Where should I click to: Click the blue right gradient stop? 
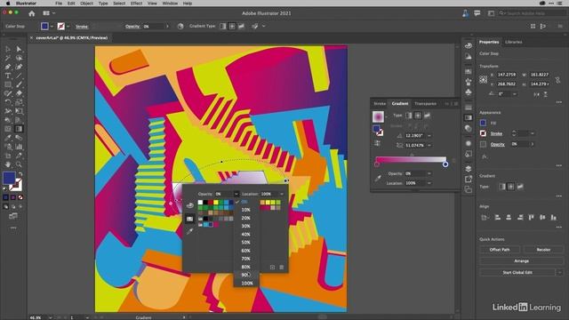tap(445, 164)
